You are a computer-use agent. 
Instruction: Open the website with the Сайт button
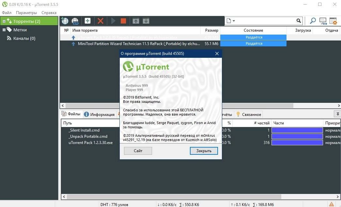point(137,151)
